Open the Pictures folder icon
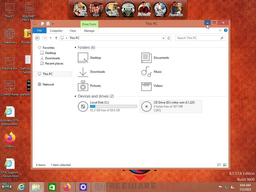The width and height of the screenshot is (256, 192). [x=83, y=86]
